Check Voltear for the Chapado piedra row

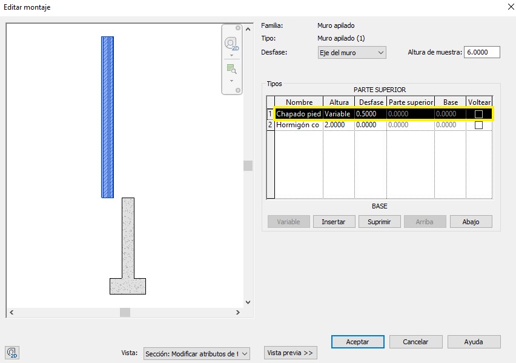tap(478, 114)
